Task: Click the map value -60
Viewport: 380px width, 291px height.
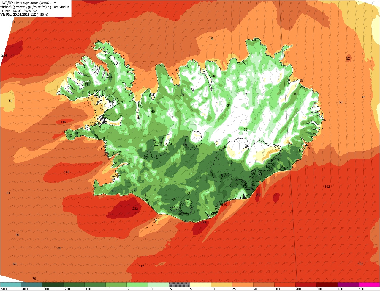Action: pos(152,112)
